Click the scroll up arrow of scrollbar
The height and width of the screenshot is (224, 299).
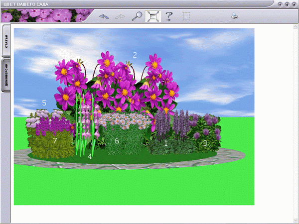click(296, 26)
